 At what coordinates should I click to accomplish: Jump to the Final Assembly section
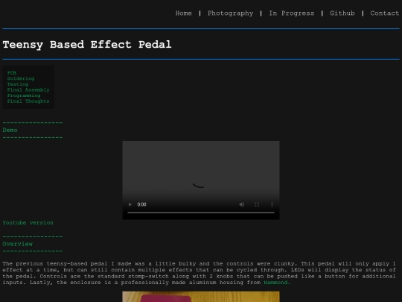(28, 90)
